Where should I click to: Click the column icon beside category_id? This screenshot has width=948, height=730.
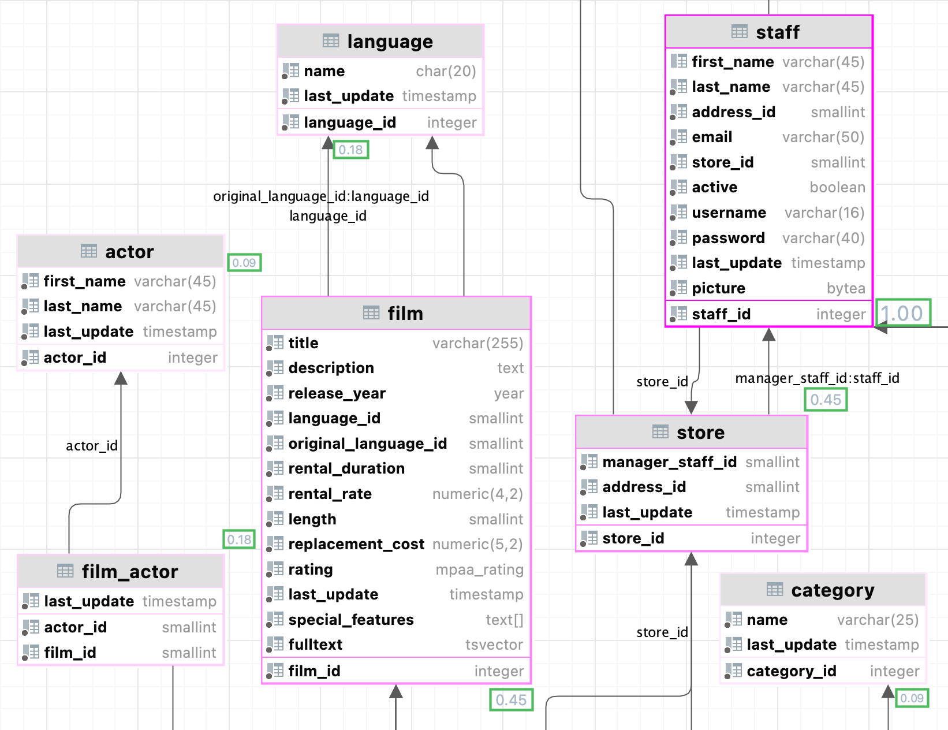(x=734, y=671)
